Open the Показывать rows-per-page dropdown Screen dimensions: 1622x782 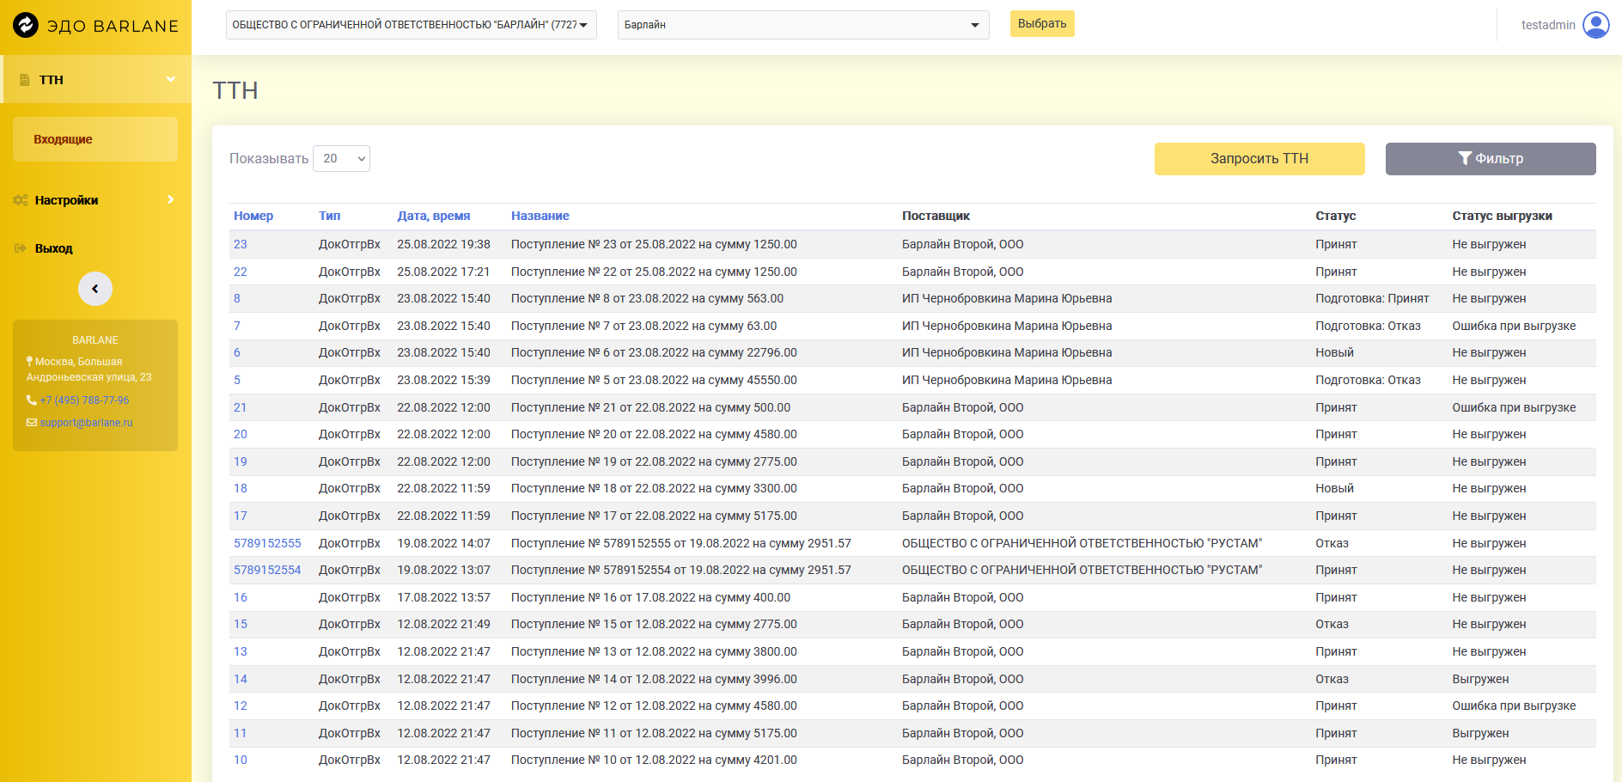[342, 158]
